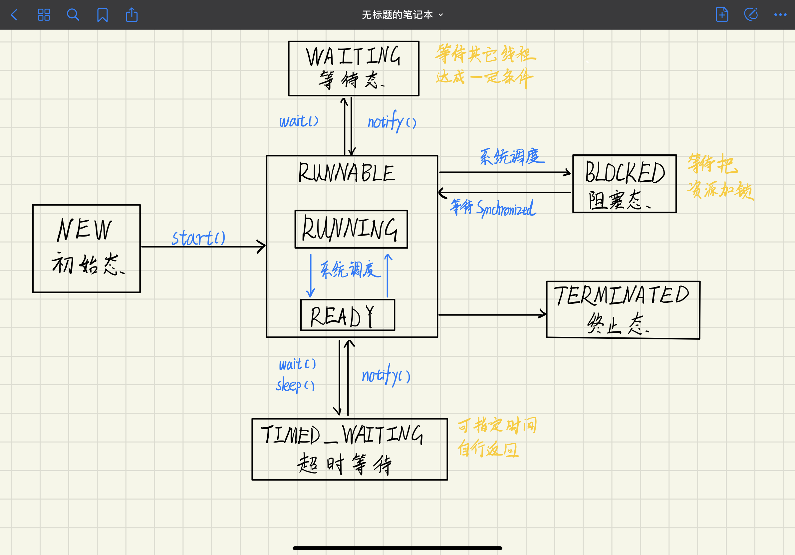Tap the WAITING box in diagram

point(354,69)
